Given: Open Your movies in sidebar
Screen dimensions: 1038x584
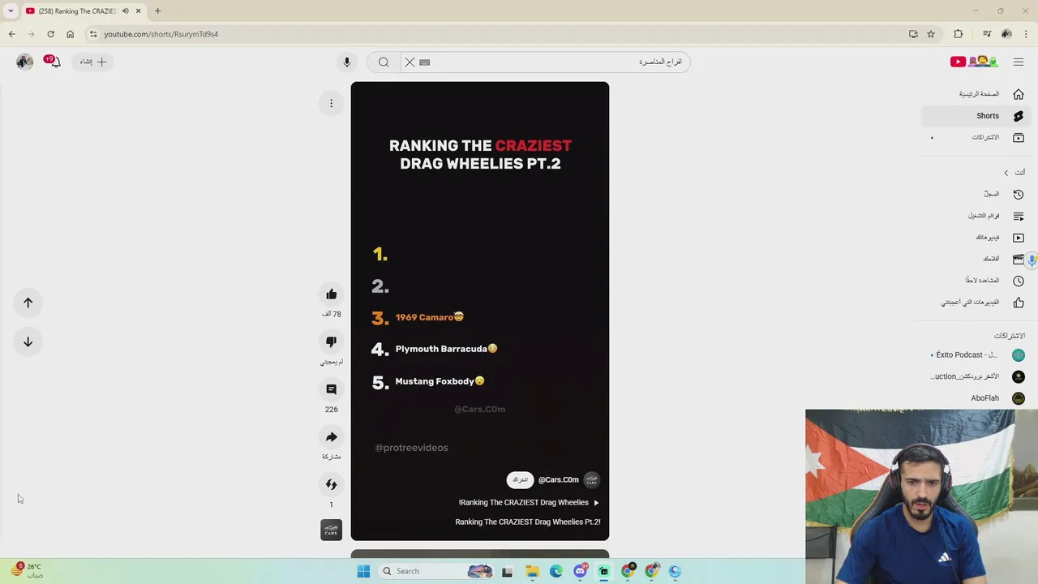Looking at the screenshot, I should click(976, 259).
